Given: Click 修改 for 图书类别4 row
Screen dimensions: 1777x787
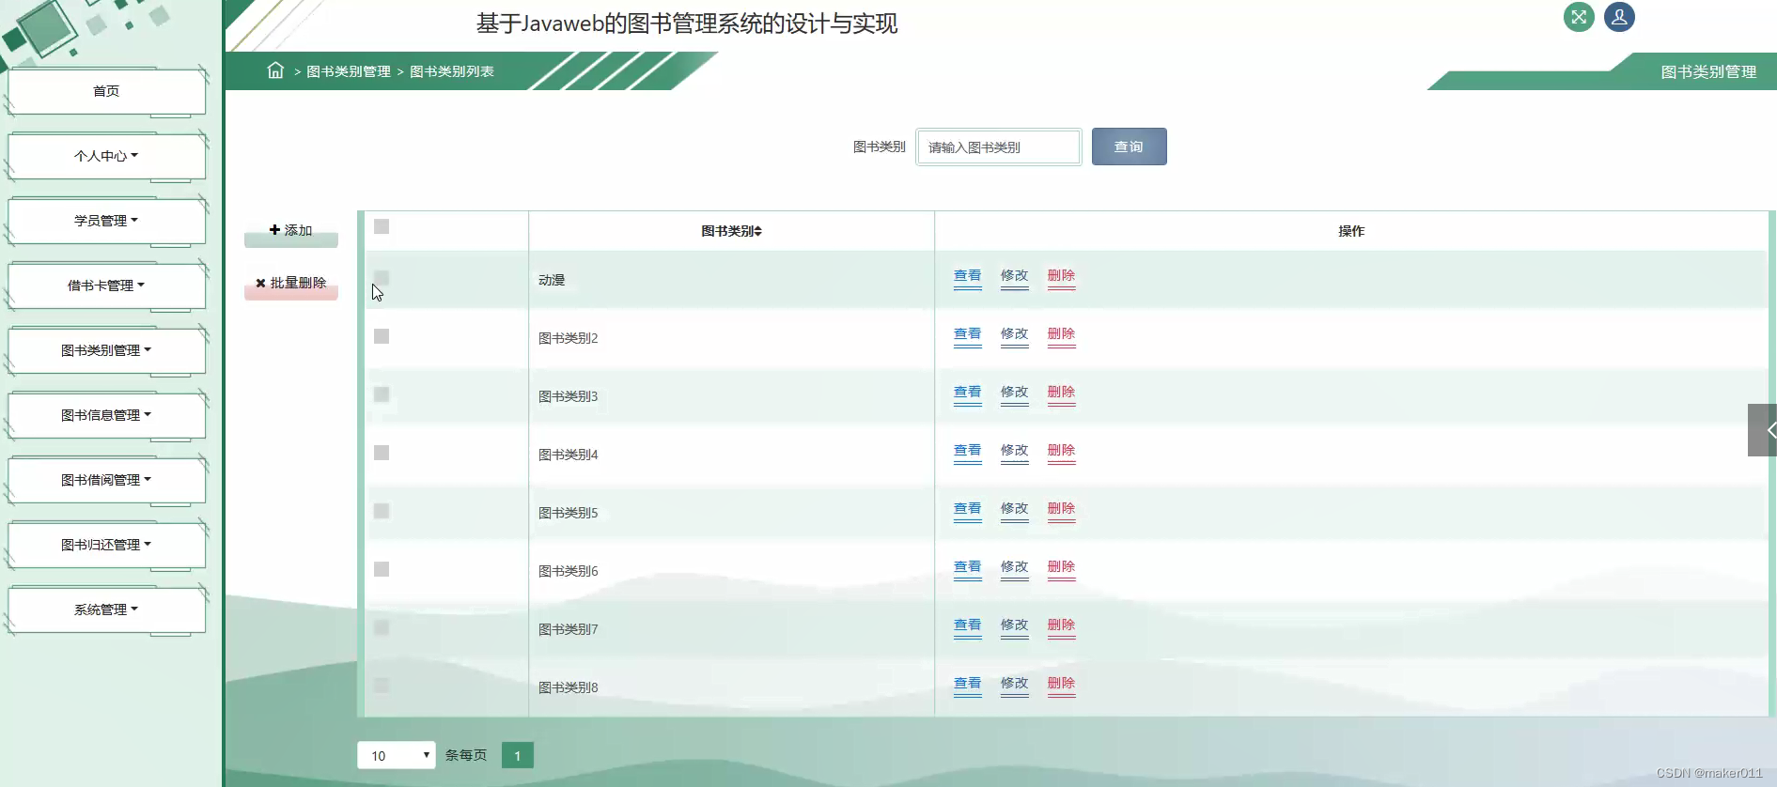Looking at the screenshot, I should (1014, 451).
